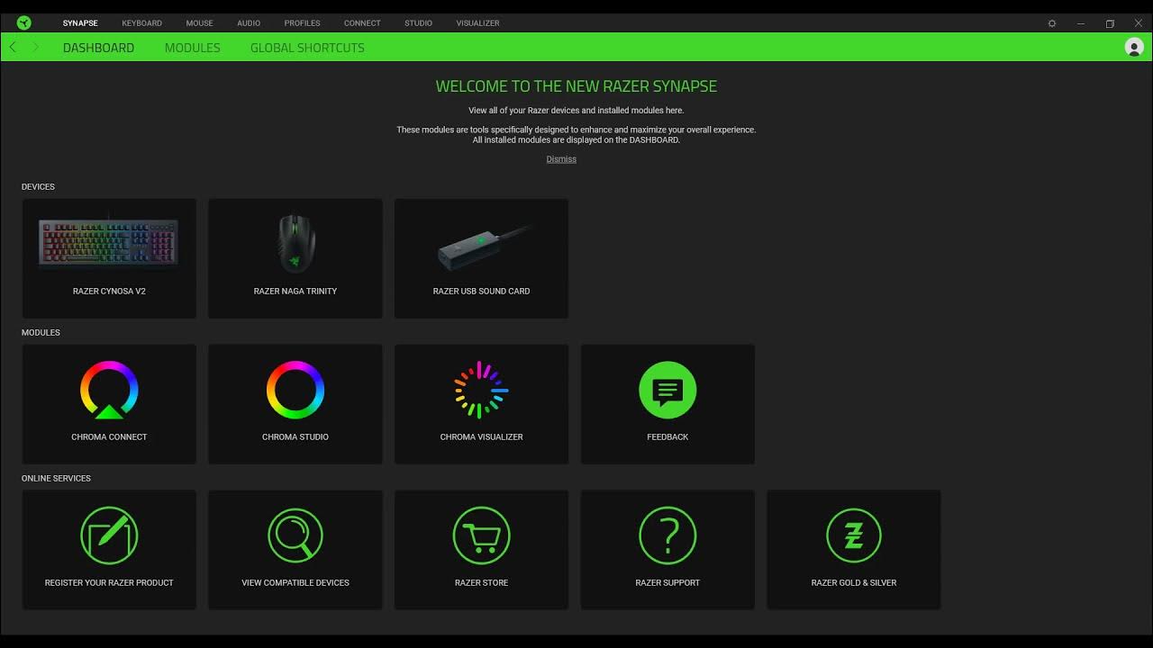The width and height of the screenshot is (1153, 648).
Task: Click Register Your Razer Product icon
Action: pyautogui.click(x=109, y=535)
